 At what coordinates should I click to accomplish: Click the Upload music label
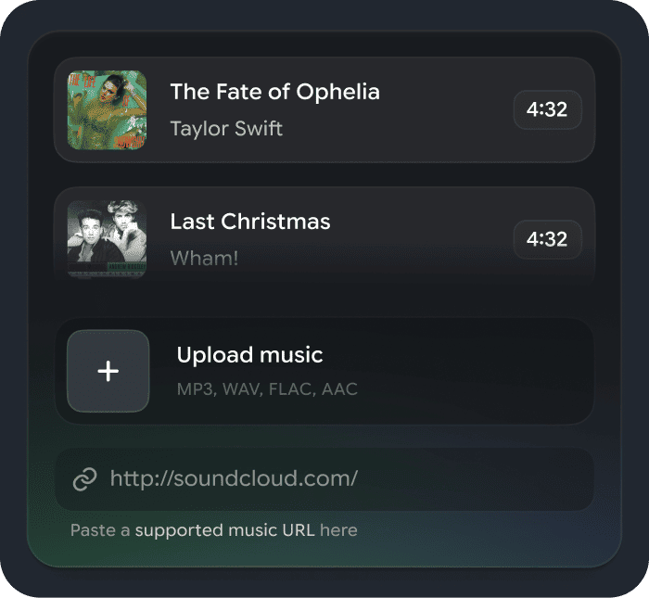click(249, 355)
